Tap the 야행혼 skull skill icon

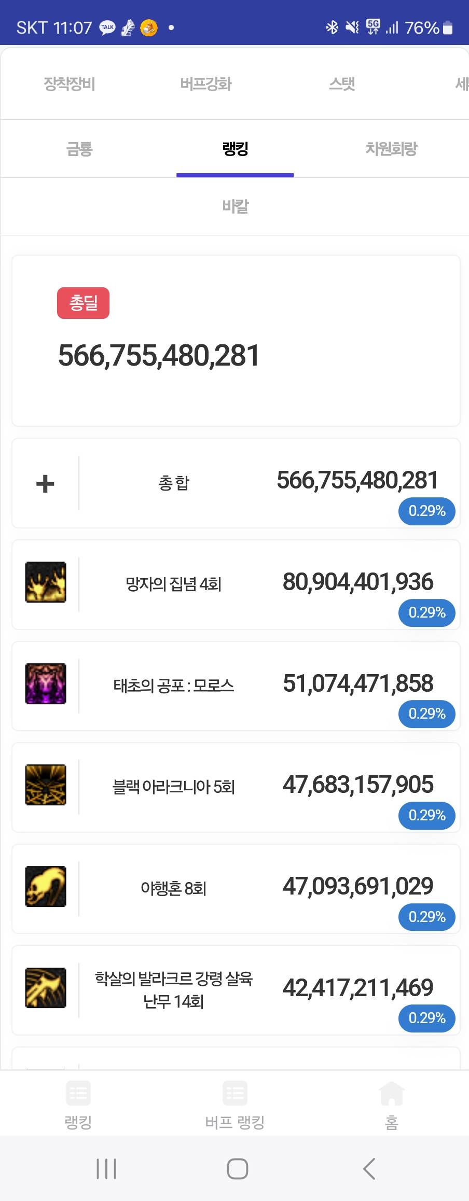pos(46,886)
